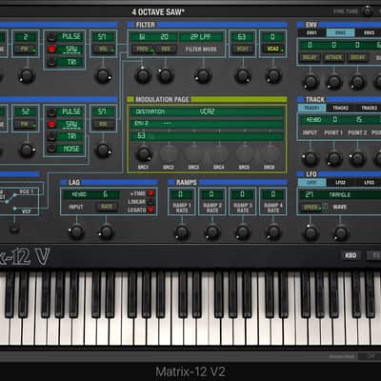Toggle the +TIME LED in the LAG section
This screenshot has width=381, height=381.
(x=150, y=193)
